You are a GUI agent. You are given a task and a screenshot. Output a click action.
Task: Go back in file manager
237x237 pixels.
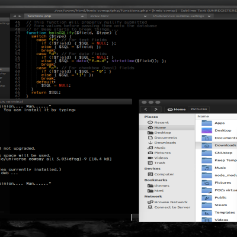(146, 109)
